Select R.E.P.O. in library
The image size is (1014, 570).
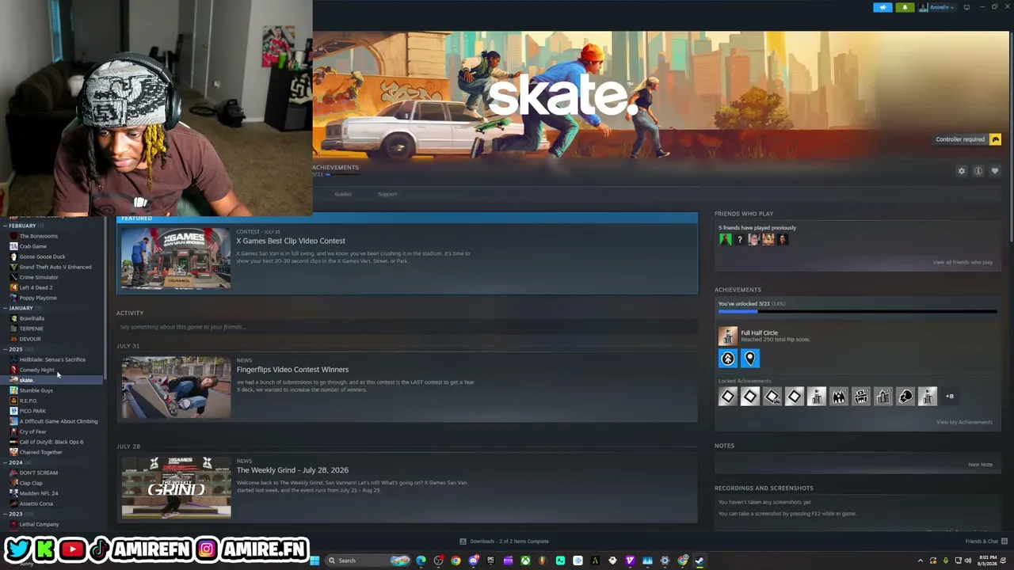pyautogui.click(x=28, y=401)
